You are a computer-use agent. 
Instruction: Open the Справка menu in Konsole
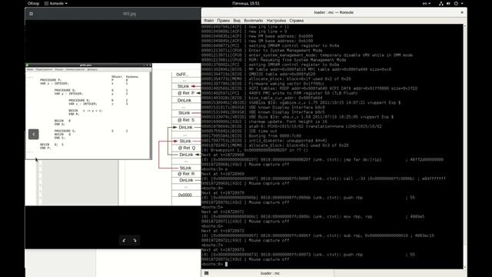tap(296, 21)
